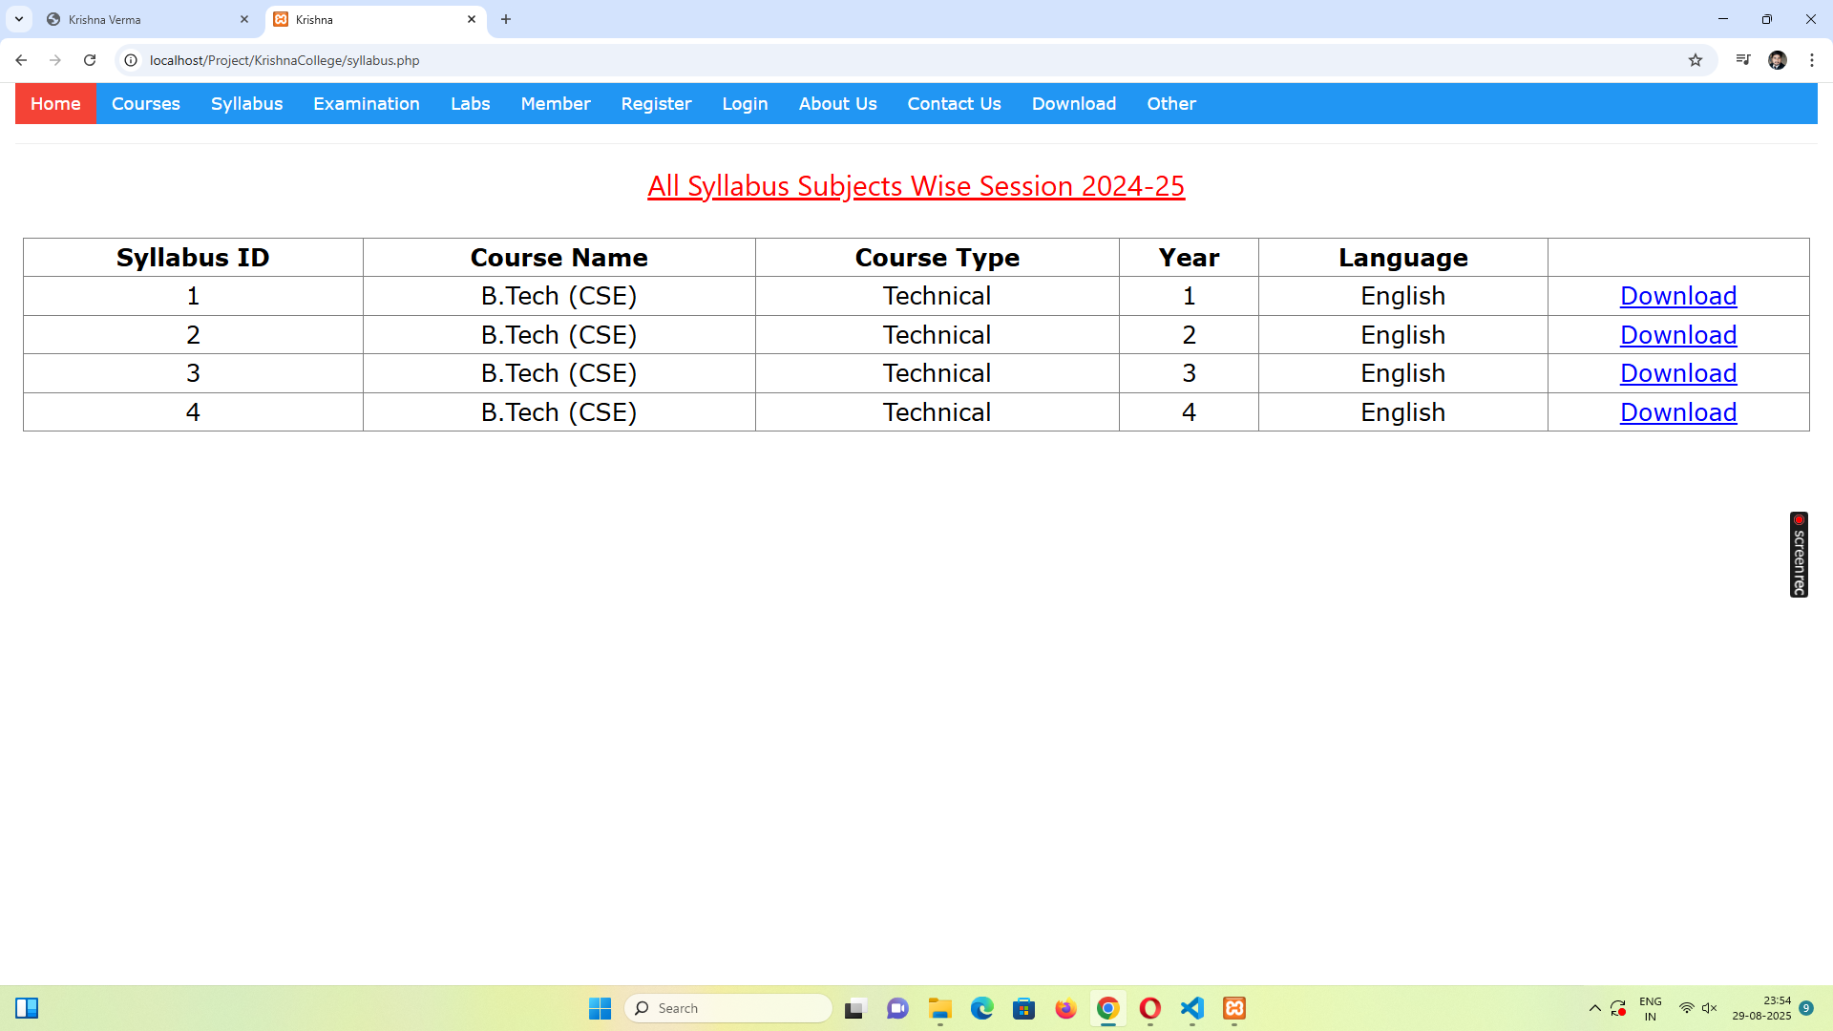Click the All Syllabus Subjects Wise heading
Image resolution: width=1833 pixels, height=1031 pixels.
pyautogui.click(x=916, y=186)
